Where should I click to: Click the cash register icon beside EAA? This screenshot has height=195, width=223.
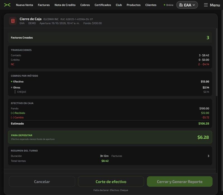coord(181,5)
